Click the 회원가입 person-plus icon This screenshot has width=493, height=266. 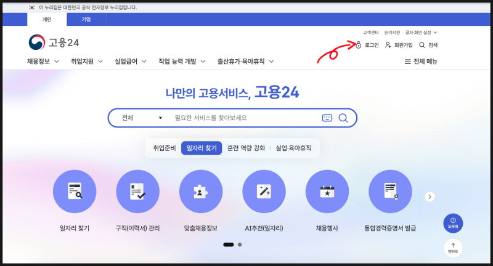pyautogui.click(x=388, y=45)
